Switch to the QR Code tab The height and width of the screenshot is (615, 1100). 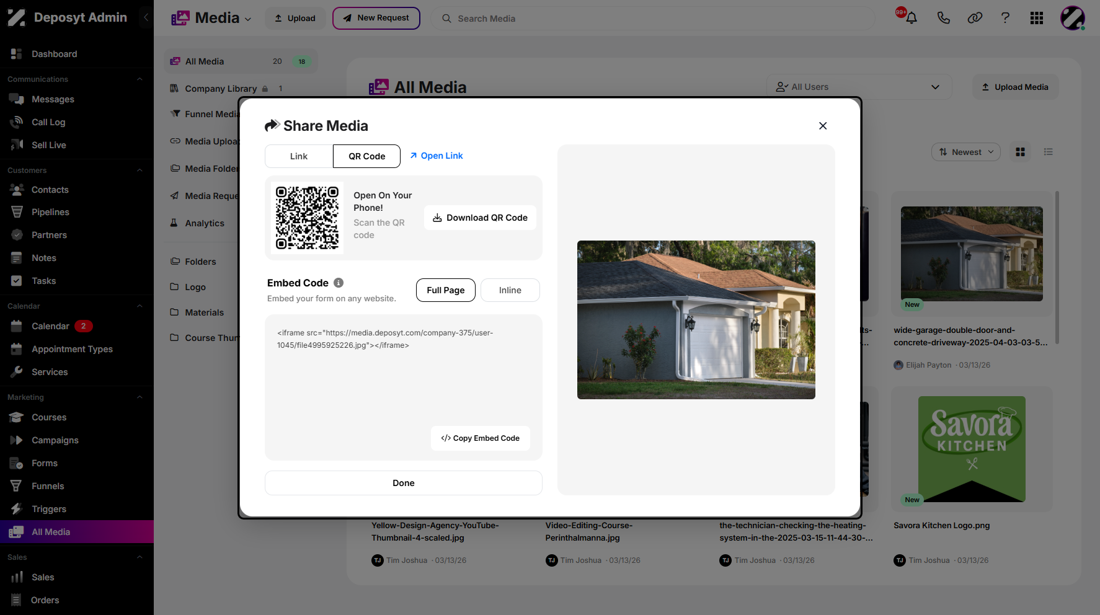point(366,156)
